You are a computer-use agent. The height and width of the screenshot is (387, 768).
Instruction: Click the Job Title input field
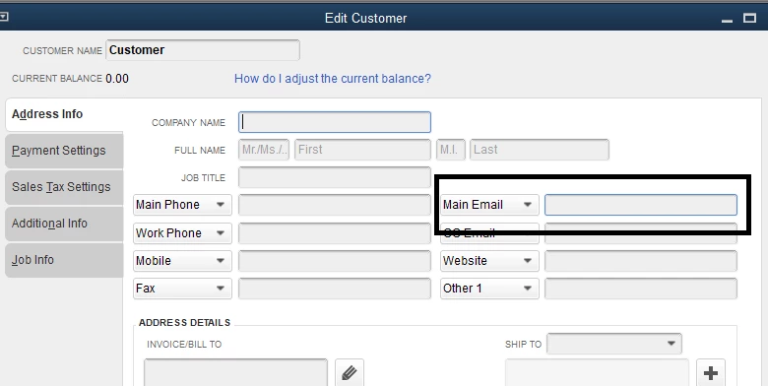pyautogui.click(x=335, y=177)
